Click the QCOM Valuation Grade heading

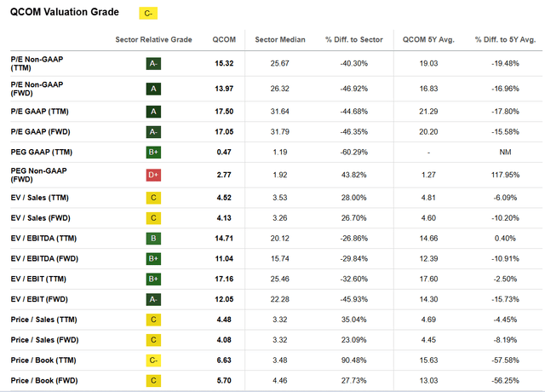[66, 13]
